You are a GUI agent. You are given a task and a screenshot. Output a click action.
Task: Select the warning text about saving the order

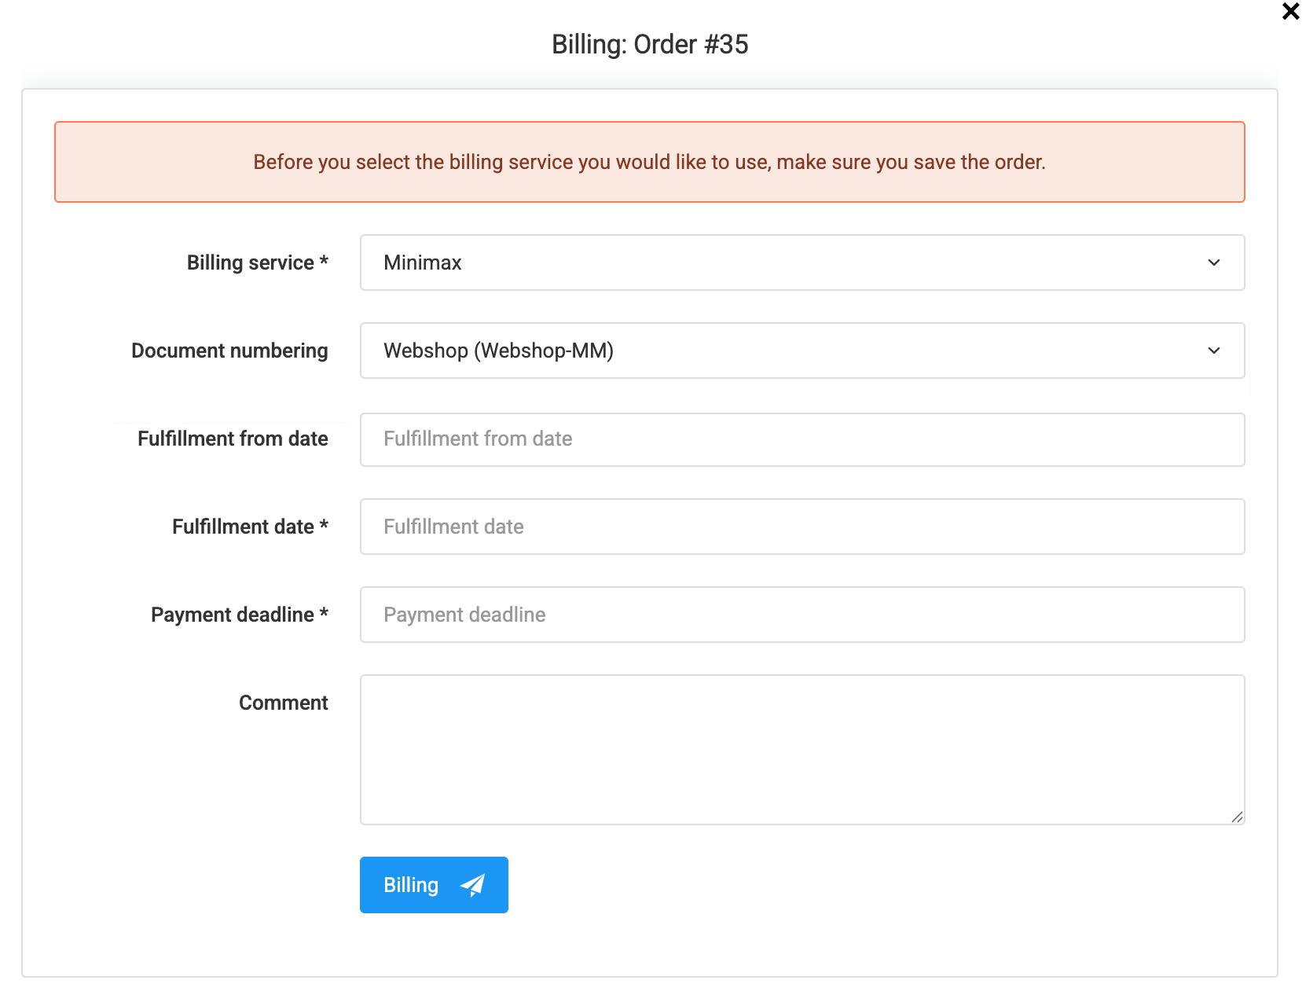click(649, 162)
